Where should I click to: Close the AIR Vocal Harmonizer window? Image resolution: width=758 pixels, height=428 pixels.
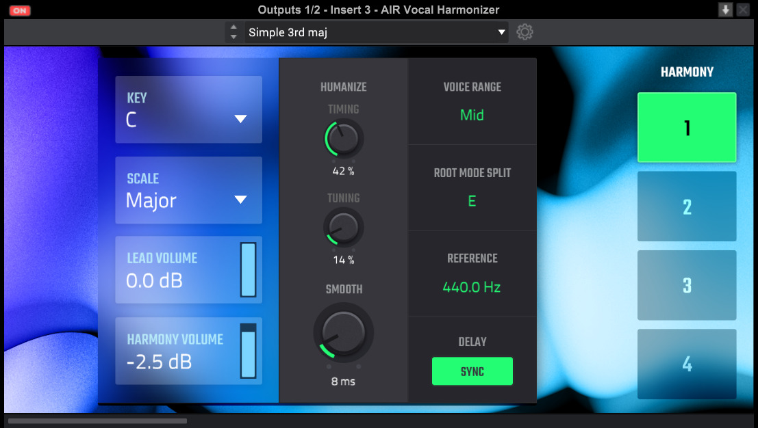click(x=743, y=10)
